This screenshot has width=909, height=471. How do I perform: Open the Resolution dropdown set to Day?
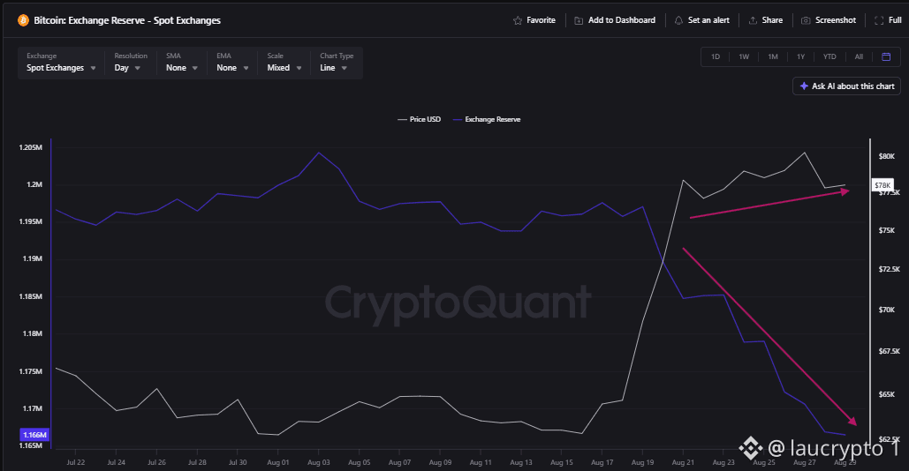click(x=130, y=63)
